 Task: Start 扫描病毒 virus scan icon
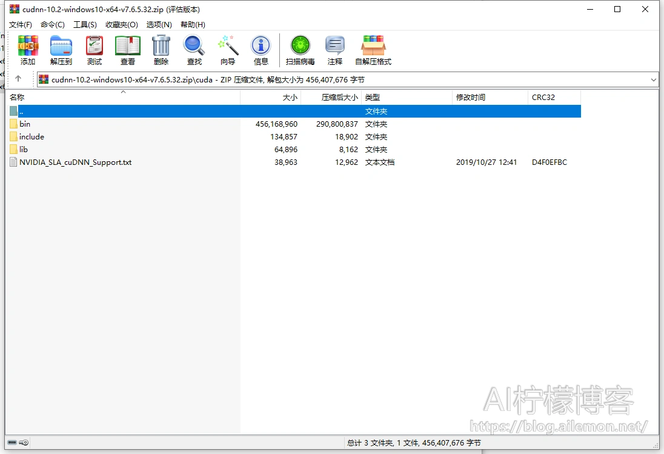pos(300,45)
